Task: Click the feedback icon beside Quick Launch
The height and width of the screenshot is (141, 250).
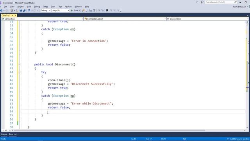Action: [x=202, y=2]
